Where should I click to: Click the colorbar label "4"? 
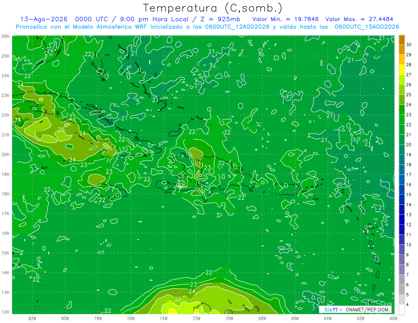point(407,304)
